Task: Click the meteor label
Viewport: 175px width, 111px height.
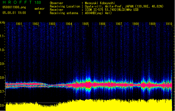Action: pos(40,9)
